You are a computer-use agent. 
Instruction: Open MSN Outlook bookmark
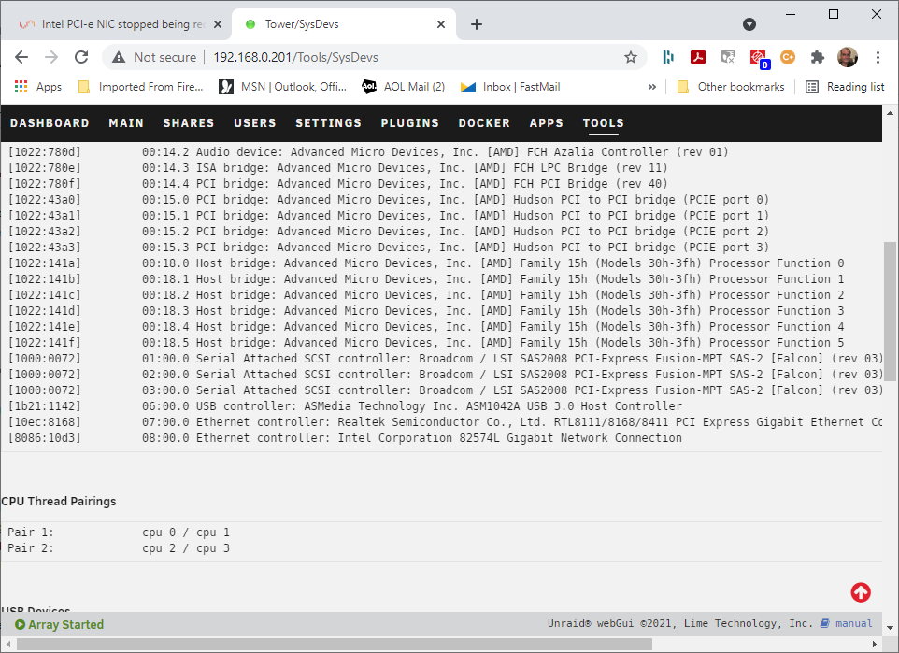click(283, 87)
